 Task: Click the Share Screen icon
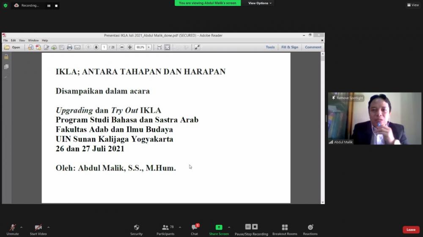[219, 227]
